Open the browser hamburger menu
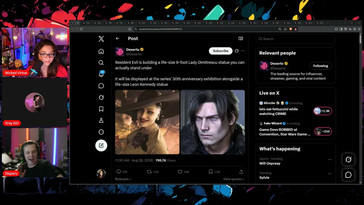364x205 pixels. tap(359, 29)
